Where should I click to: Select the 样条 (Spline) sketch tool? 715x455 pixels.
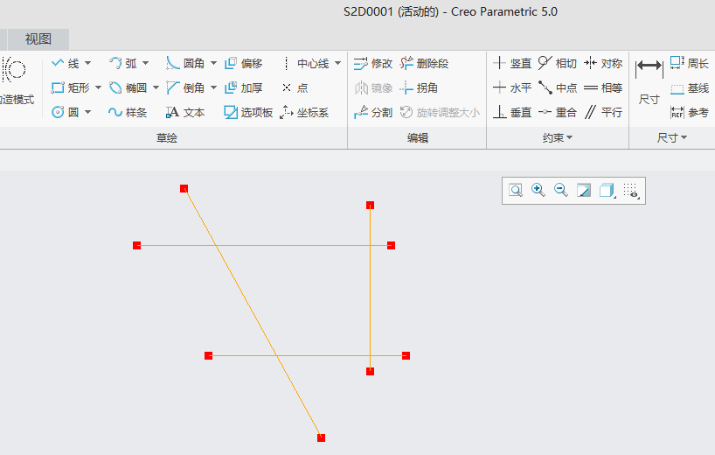(128, 112)
